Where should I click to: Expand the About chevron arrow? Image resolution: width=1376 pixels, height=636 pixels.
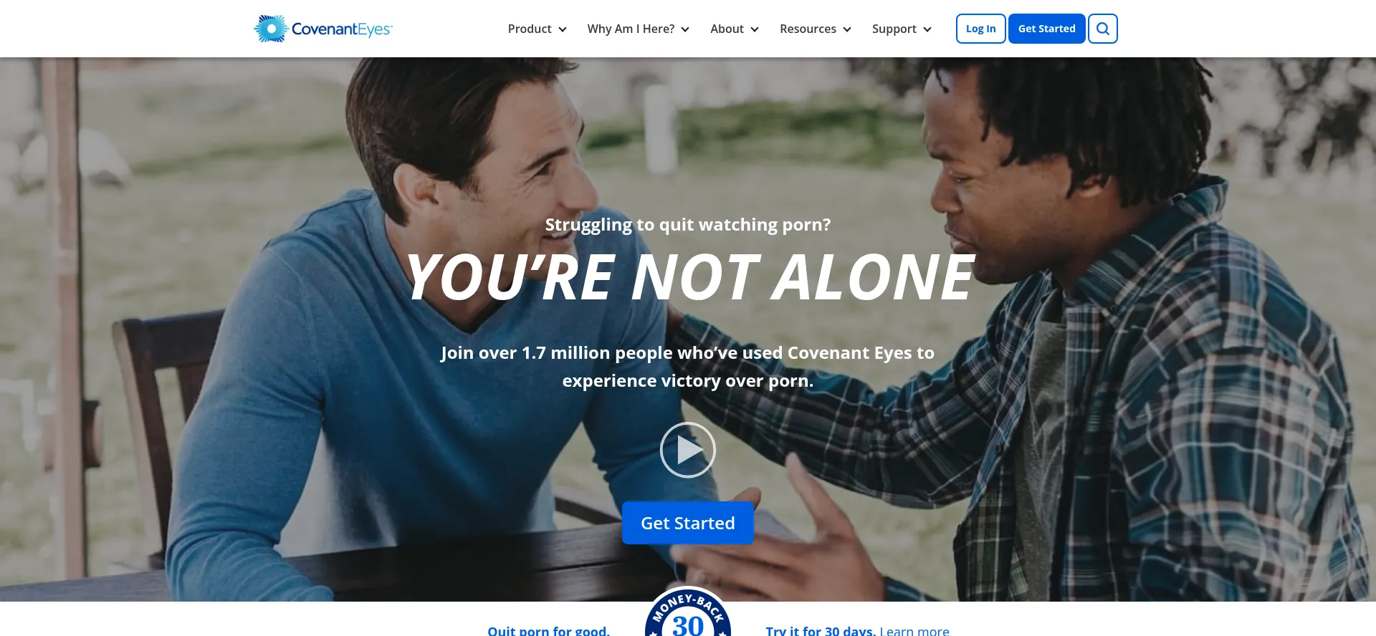pyautogui.click(x=755, y=29)
